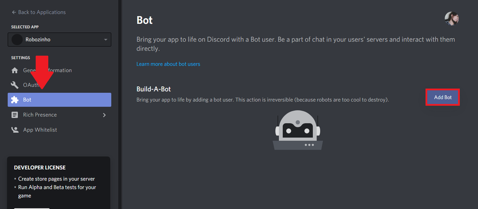
Task: Click the SELECTED APP label
Action: click(x=25, y=27)
